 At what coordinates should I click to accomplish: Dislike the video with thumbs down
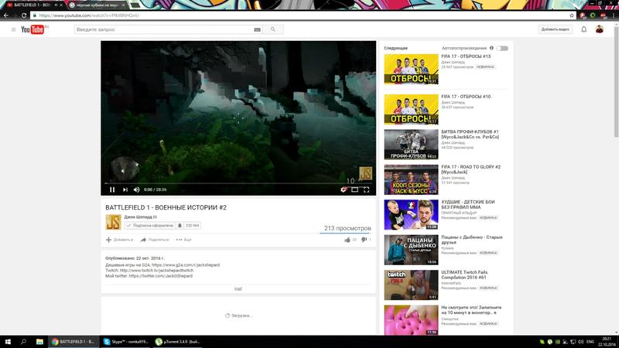(x=364, y=240)
